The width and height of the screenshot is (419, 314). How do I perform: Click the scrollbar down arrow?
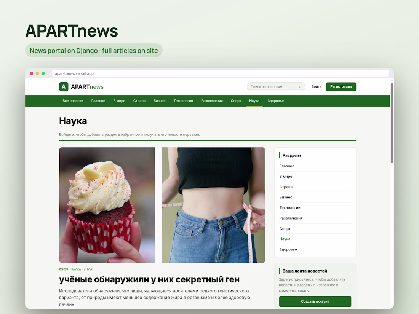click(392, 306)
